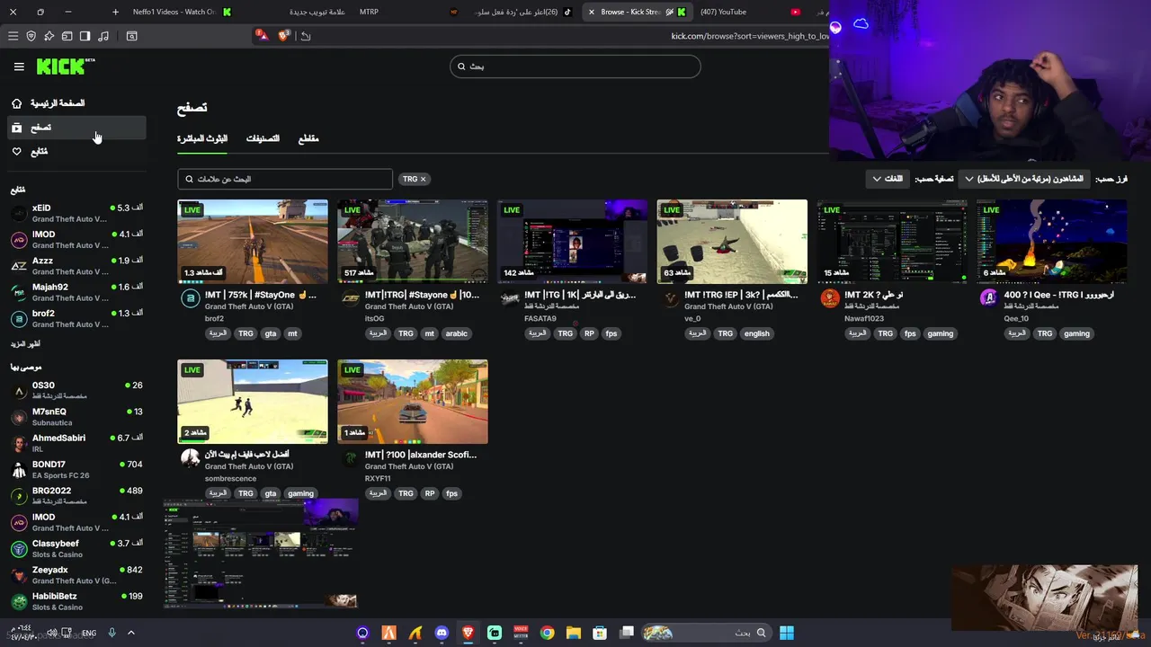The width and height of the screenshot is (1151, 647).
Task: Open Azzz channel in sidebar
Action: (76, 266)
